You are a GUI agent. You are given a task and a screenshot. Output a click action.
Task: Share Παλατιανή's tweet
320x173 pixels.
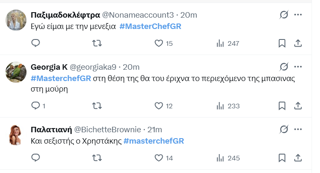tap(297, 158)
